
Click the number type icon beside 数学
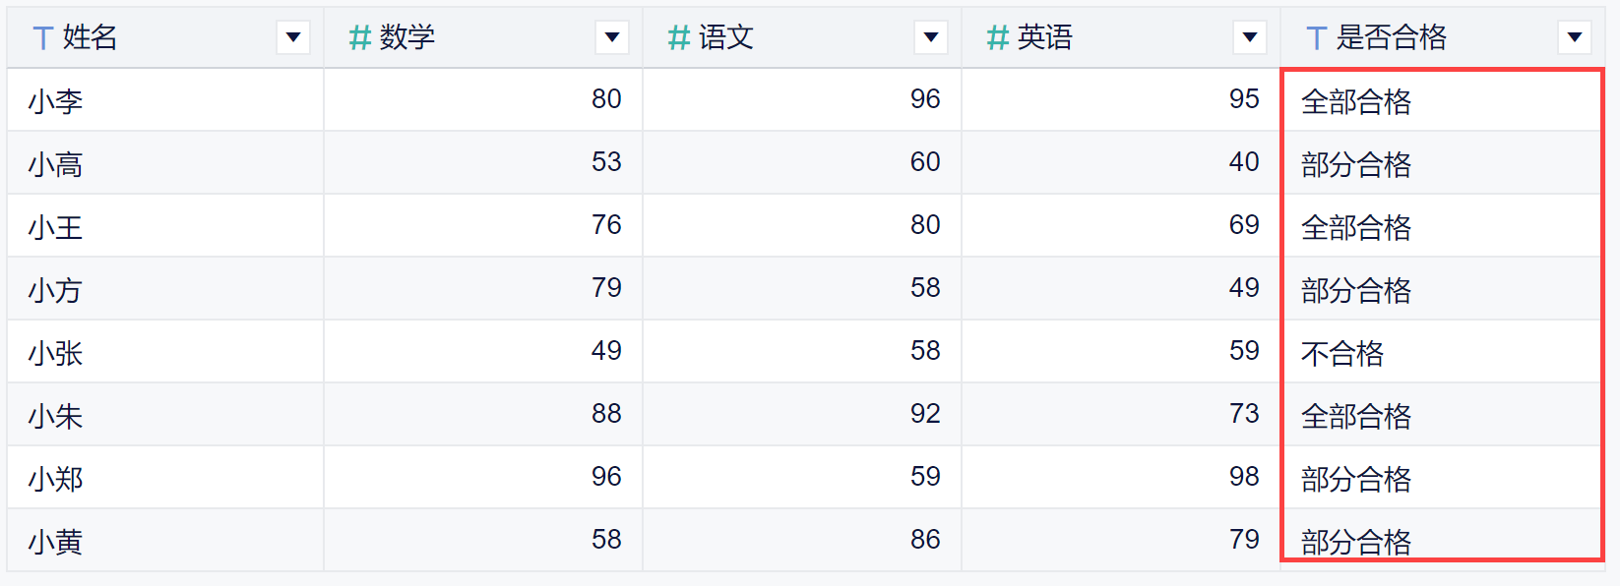[x=360, y=38]
